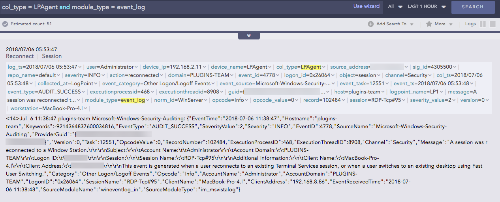This screenshot has height=202, width=500.
Task: Click the workstation=MacBook-Pro-4.l field
Action: (x=47, y=108)
